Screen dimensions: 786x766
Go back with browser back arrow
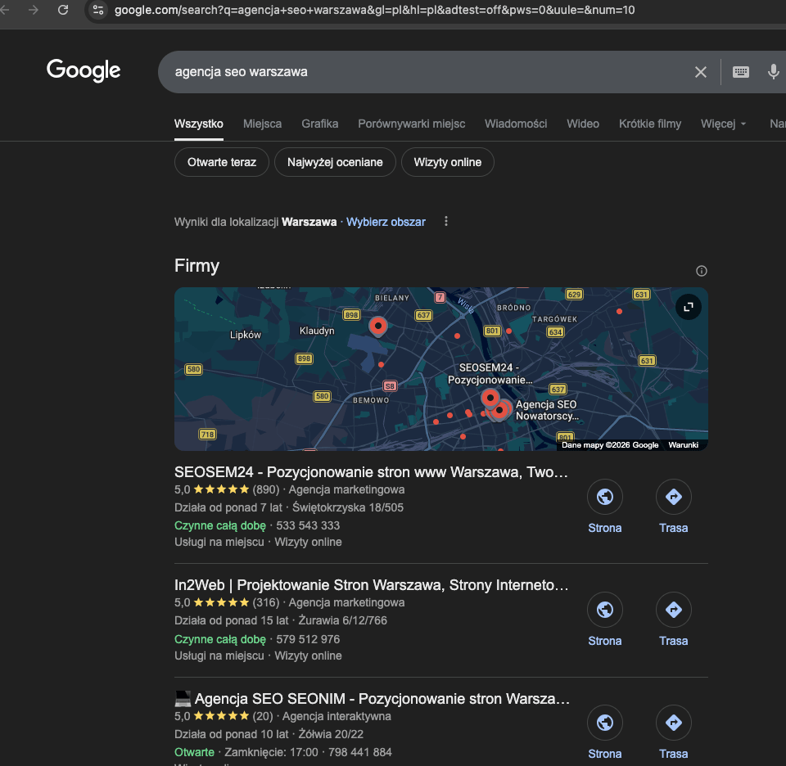(x=5, y=10)
